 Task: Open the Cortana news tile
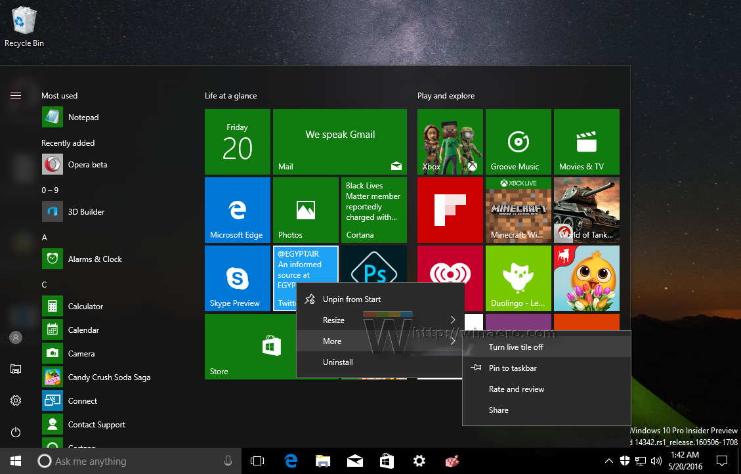[x=374, y=210]
